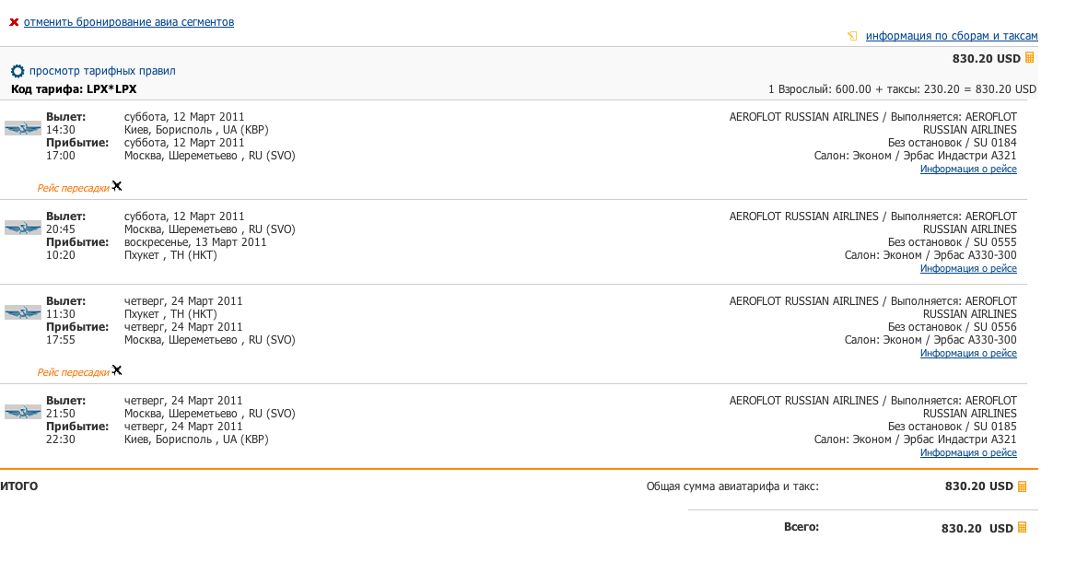Click Aeroflot logo for Moscow–Phuket SU 0555 flight
The image size is (1065, 562).
pos(23,228)
